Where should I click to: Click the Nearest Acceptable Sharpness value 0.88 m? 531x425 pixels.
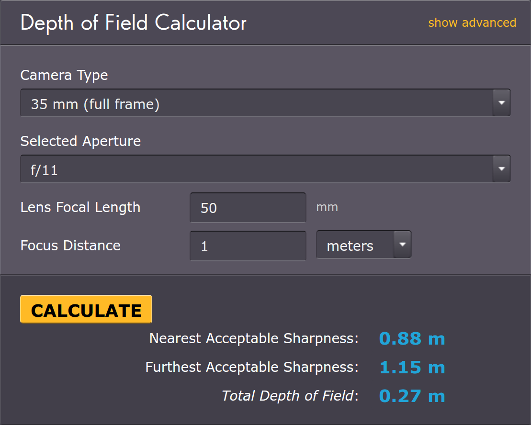point(412,338)
